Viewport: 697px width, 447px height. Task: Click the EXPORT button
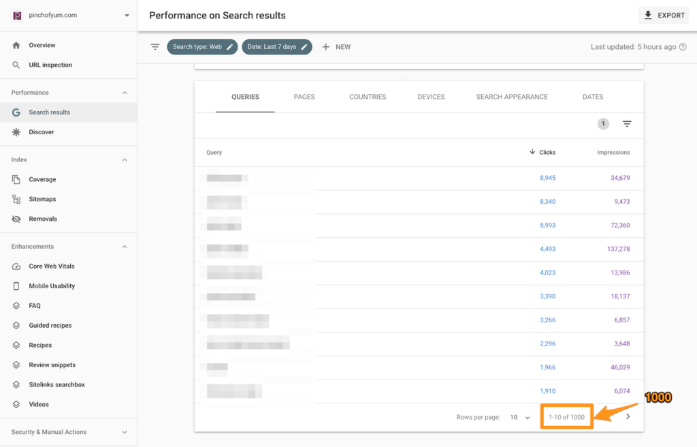pyautogui.click(x=664, y=15)
